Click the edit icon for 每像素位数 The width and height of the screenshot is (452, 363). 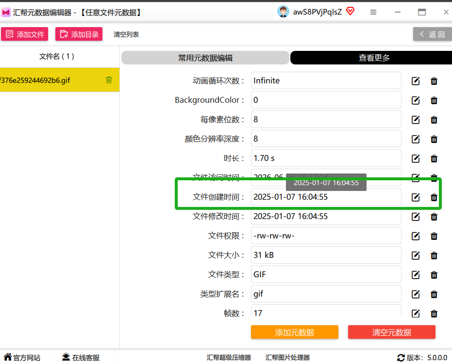point(416,120)
